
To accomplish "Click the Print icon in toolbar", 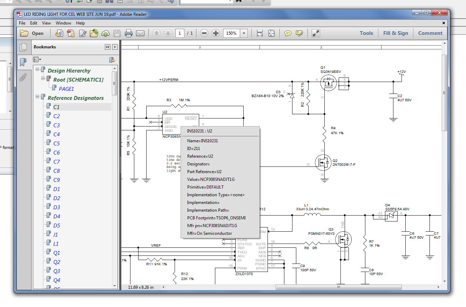I will coord(128,33).
